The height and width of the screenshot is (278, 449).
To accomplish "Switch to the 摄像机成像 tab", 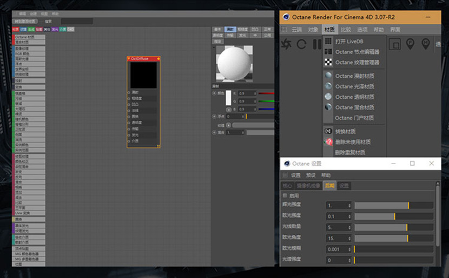I will tap(308, 186).
